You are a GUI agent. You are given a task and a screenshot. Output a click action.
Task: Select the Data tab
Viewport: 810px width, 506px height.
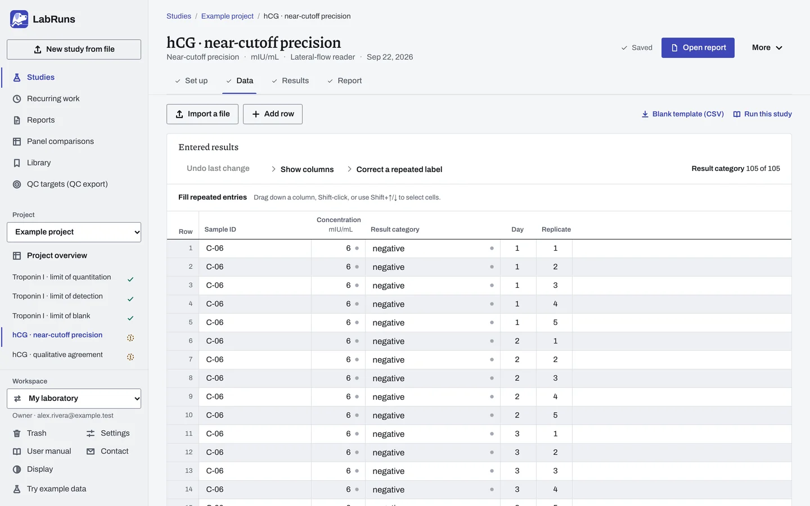point(240,81)
